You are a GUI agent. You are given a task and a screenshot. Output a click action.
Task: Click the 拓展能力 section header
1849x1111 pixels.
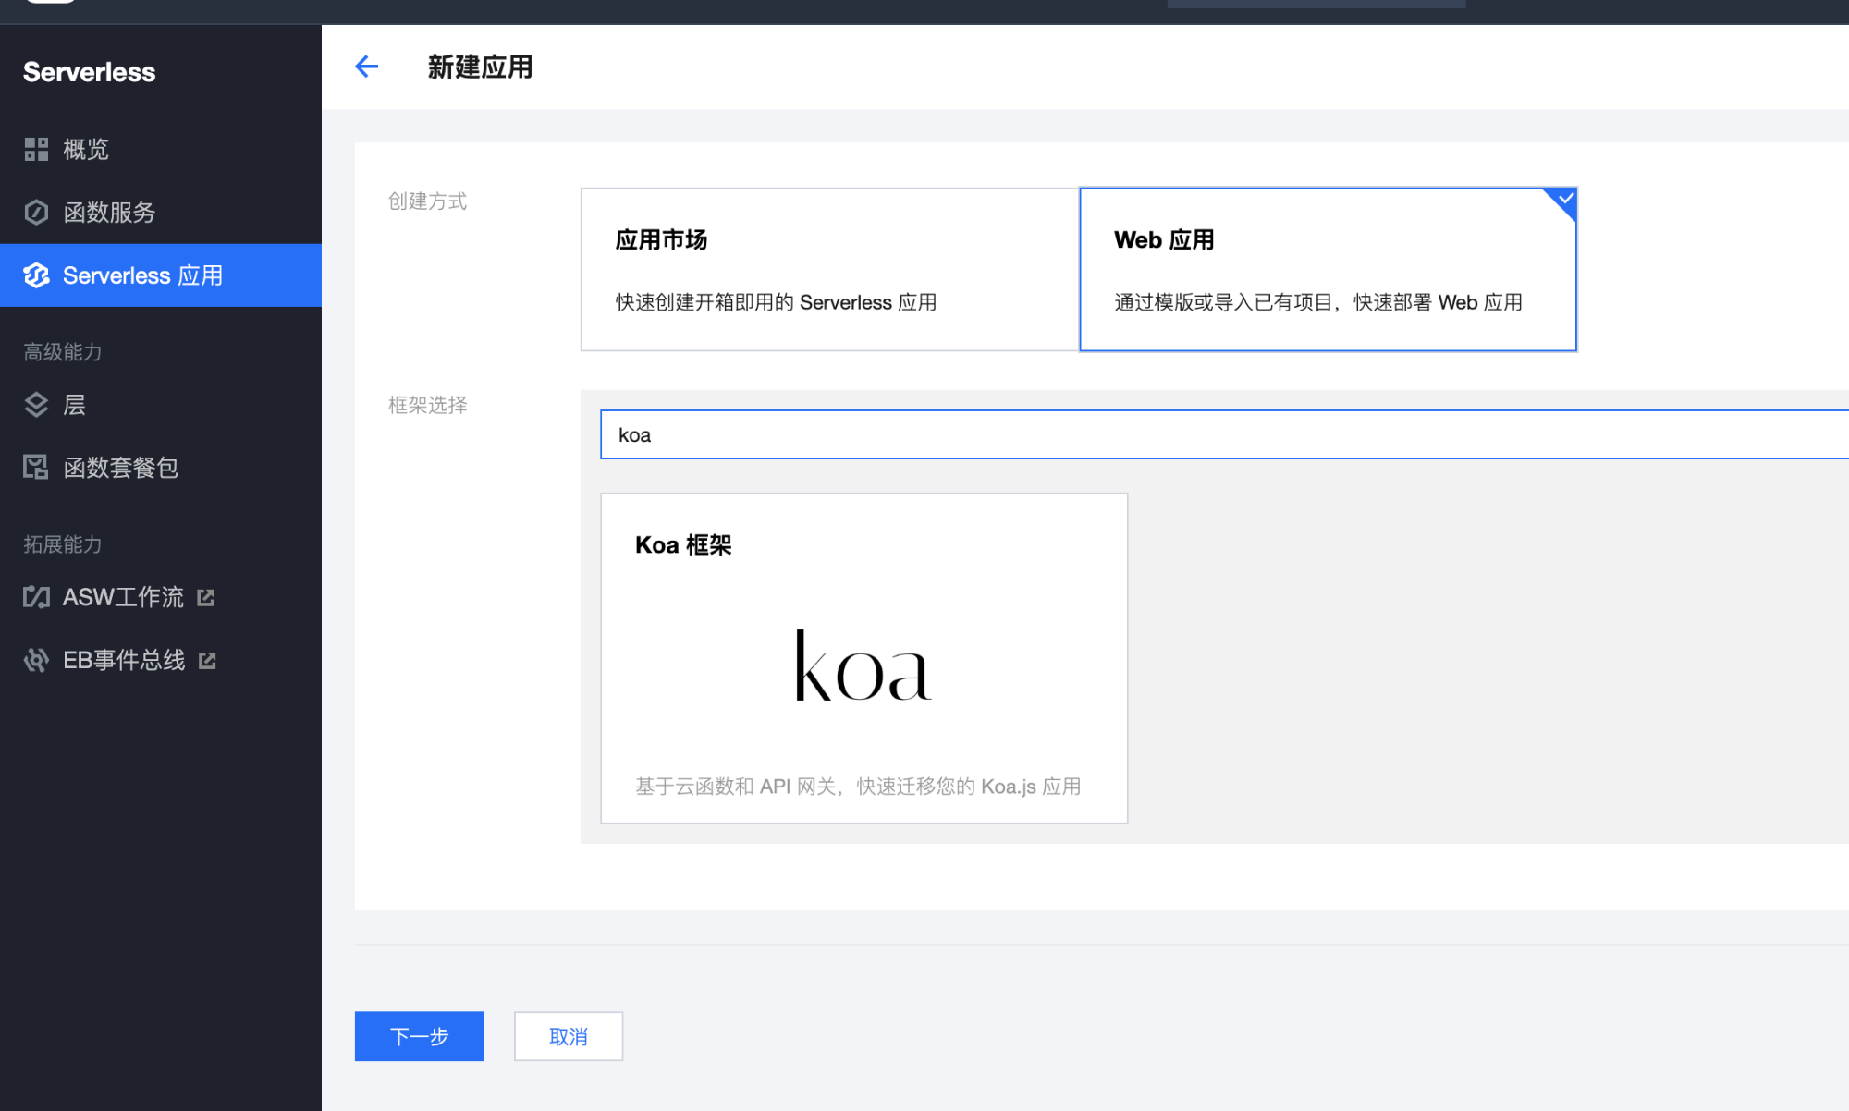pyautogui.click(x=63, y=543)
